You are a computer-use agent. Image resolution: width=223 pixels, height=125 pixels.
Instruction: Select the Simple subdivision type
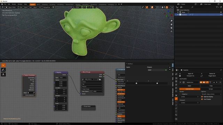click(211, 89)
